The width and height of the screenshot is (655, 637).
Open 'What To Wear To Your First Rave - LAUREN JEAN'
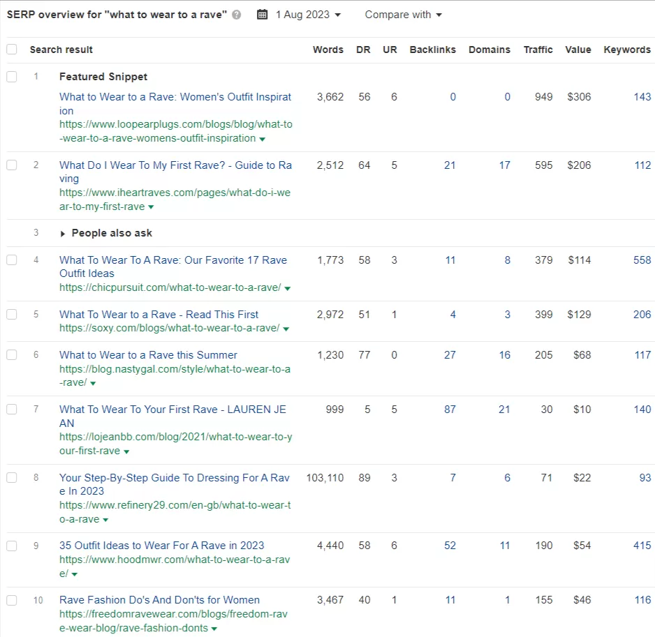tap(172, 417)
